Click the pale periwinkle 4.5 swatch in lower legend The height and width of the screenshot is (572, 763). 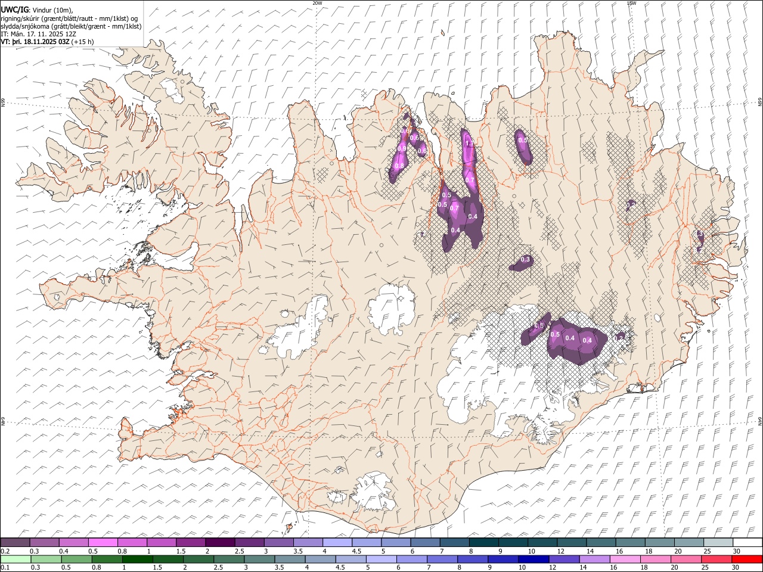click(351, 559)
